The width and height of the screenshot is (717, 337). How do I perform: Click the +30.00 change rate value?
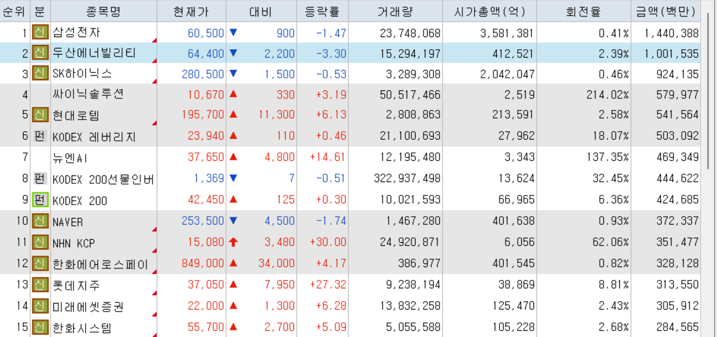(328, 242)
